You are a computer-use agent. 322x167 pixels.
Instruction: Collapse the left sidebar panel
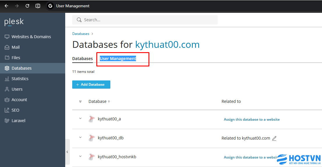pos(67,152)
